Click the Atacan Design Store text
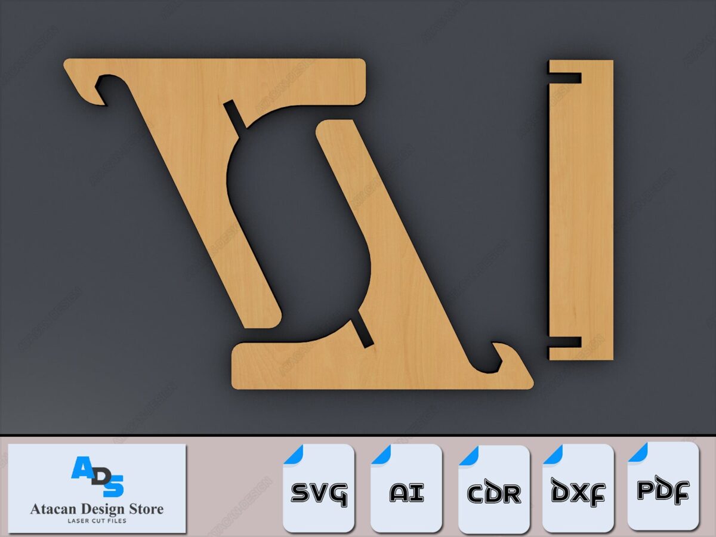The image size is (716, 537). [x=97, y=510]
